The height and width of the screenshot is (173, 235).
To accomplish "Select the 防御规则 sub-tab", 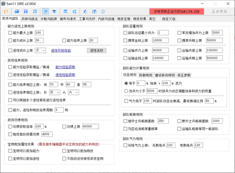I will [146, 75].
